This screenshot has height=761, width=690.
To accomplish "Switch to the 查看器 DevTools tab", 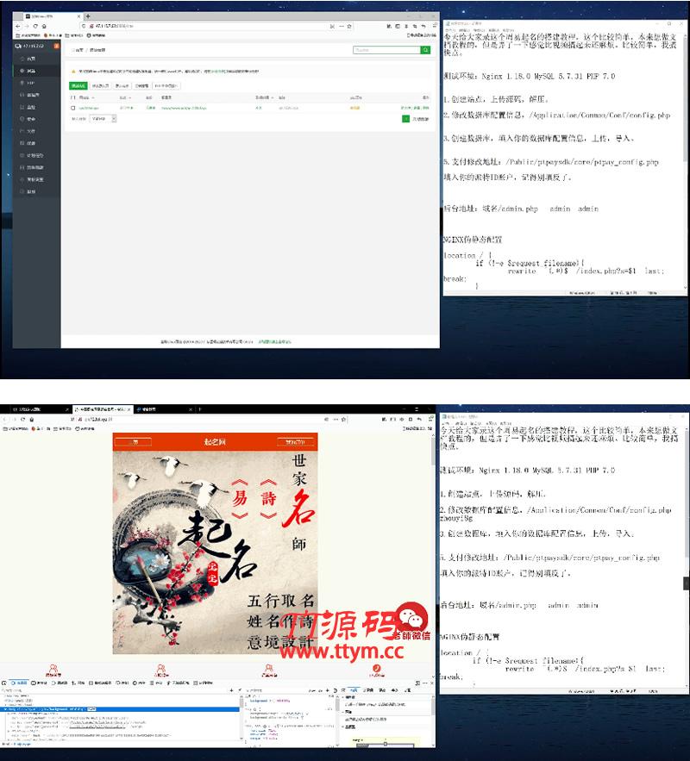I will pos(20,683).
